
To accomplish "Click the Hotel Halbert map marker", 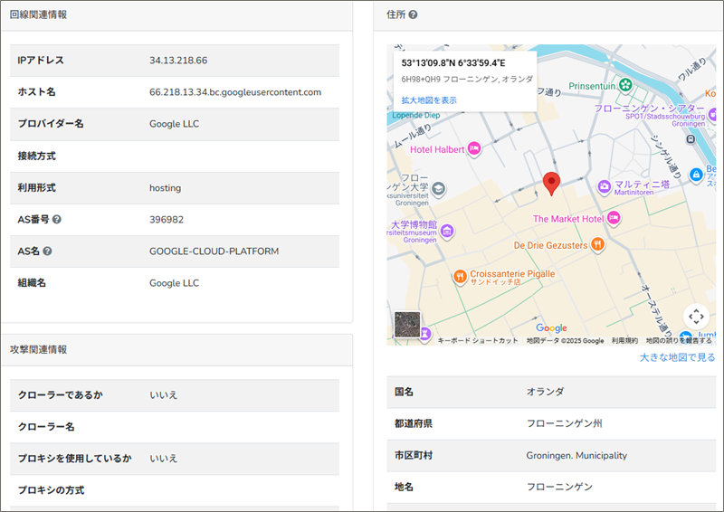I will [474, 149].
